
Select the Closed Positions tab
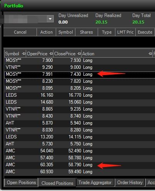[x=57, y=183]
